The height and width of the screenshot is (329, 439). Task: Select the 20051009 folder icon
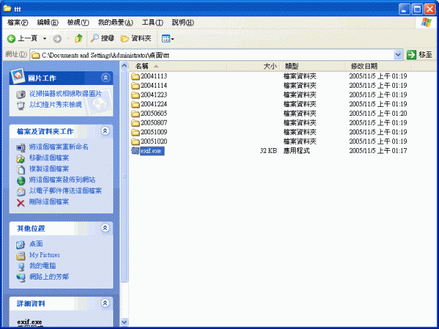coord(135,132)
